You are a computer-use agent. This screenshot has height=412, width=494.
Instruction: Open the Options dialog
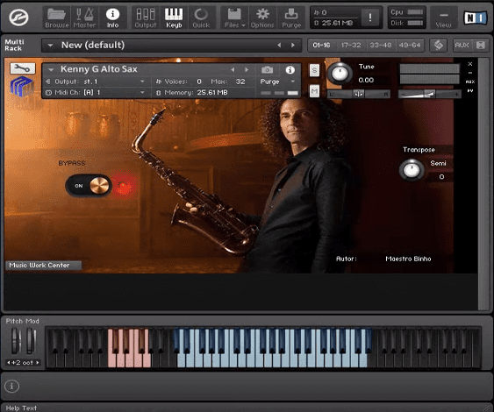[262, 18]
